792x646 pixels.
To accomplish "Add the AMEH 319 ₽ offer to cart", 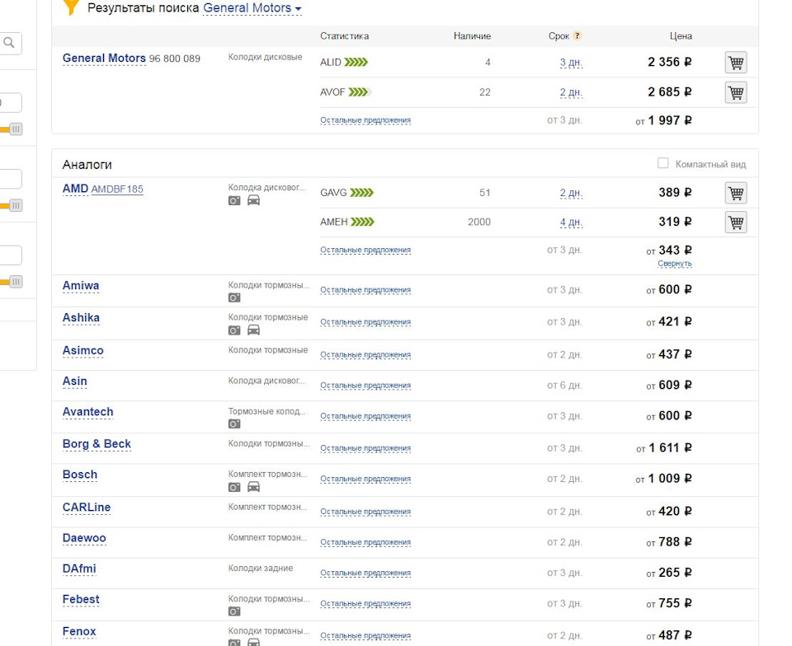I will pyautogui.click(x=735, y=222).
